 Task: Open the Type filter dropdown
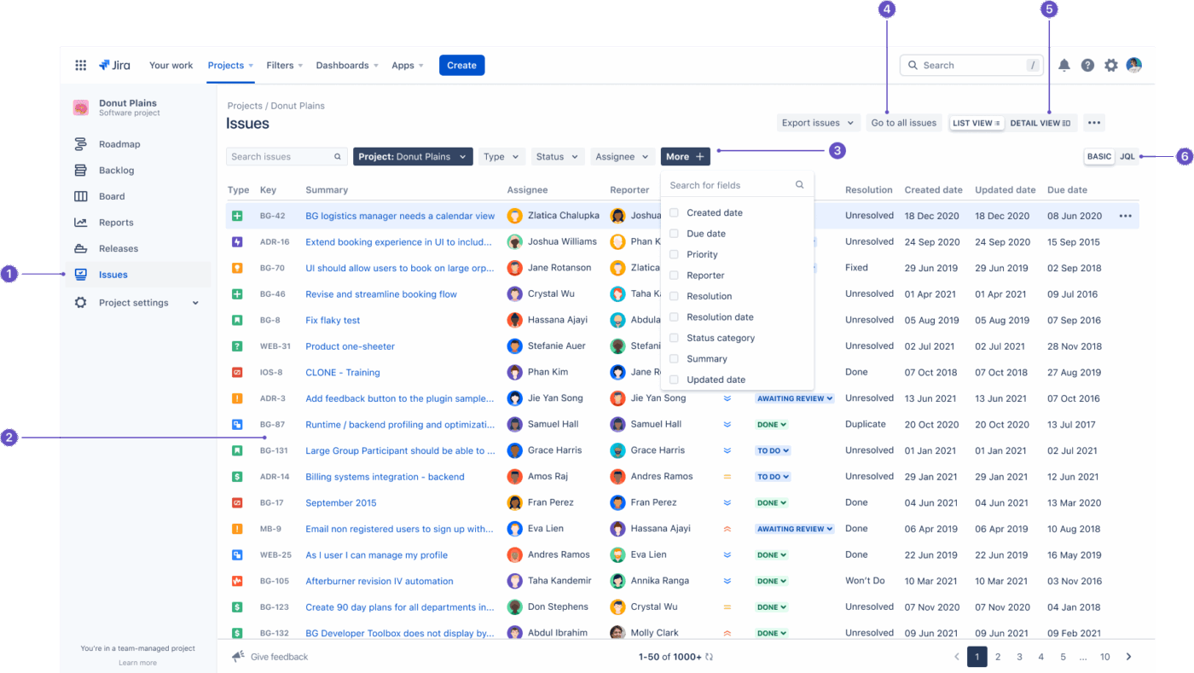pyautogui.click(x=501, y=156)
